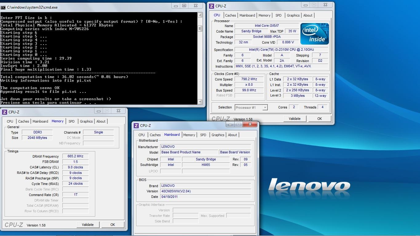The image size is (420, 236).
Task: Click the Multiplier value x 8.0
Action: (x=249, y=85)
